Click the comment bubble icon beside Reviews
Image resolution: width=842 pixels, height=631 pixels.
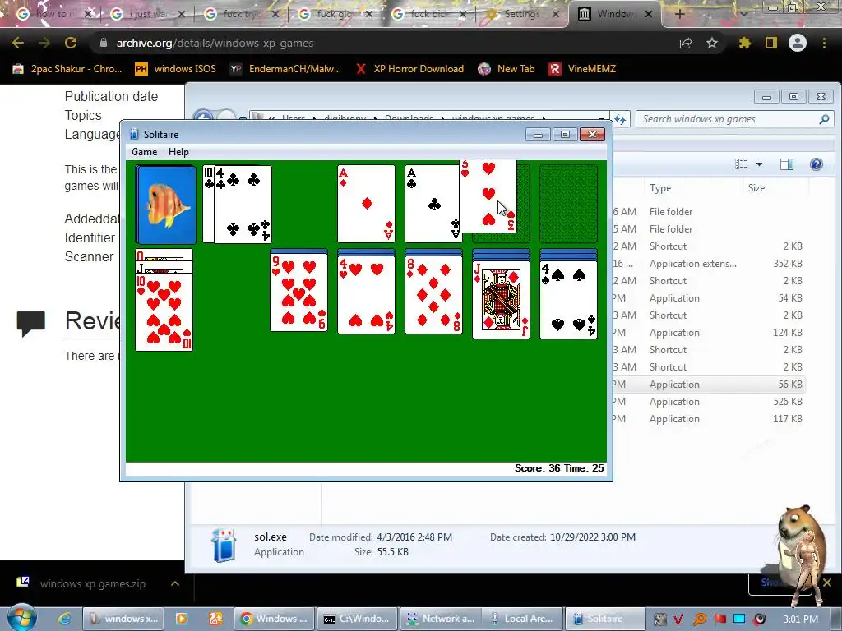tap(31, 324)
